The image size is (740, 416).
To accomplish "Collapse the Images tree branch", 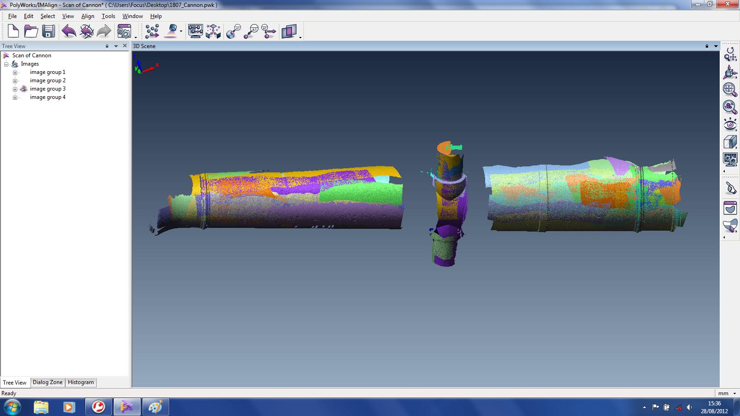I will point(6,64).
